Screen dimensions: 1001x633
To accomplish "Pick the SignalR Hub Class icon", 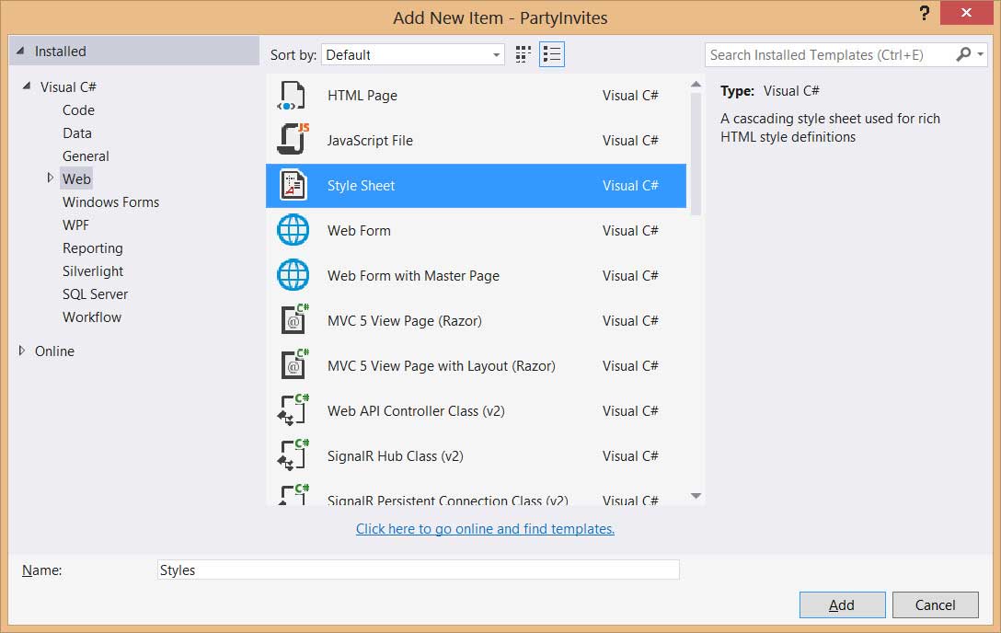I will click(293, 455).
